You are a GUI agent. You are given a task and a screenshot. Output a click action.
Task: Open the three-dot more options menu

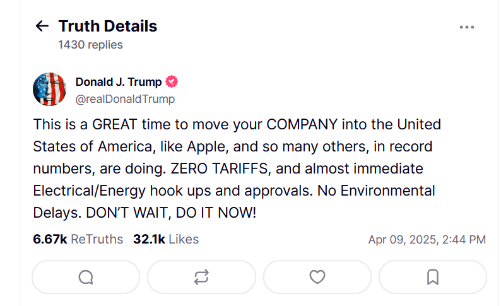[467, 27]
